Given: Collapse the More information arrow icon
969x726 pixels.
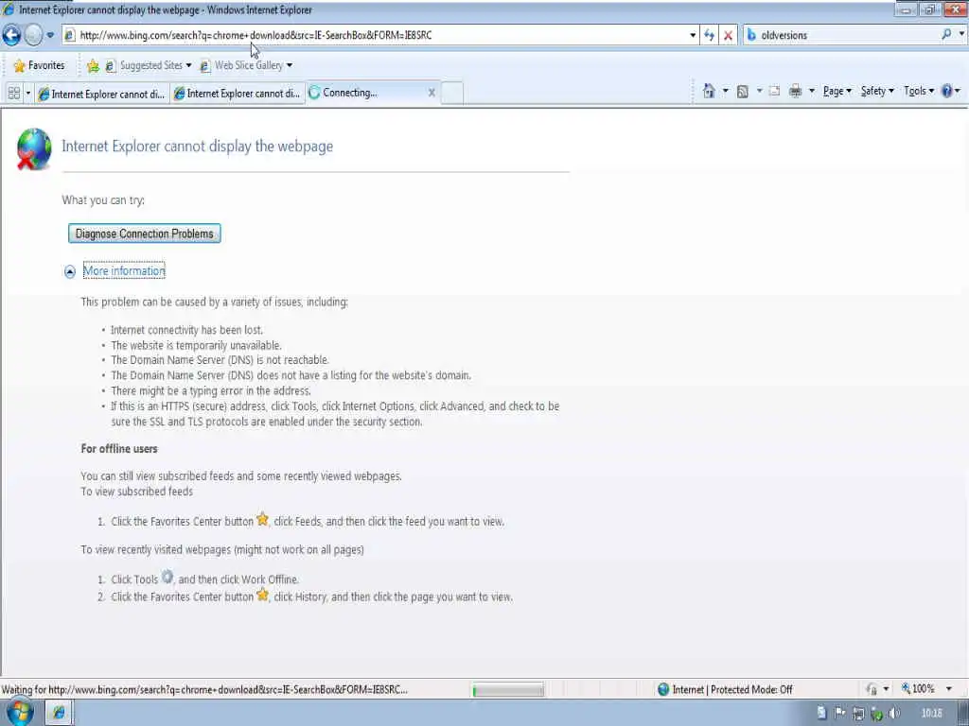Looking at the screenshot, I should [70, 271].
